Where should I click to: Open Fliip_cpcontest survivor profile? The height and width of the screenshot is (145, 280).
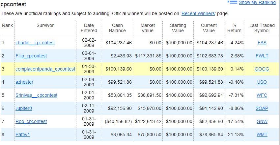point(31,56)
